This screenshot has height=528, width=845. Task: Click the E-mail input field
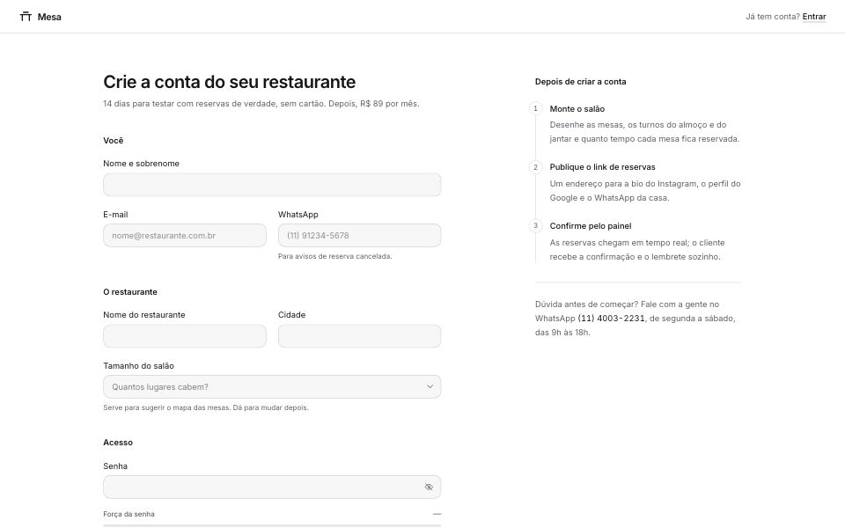(184, 236)
